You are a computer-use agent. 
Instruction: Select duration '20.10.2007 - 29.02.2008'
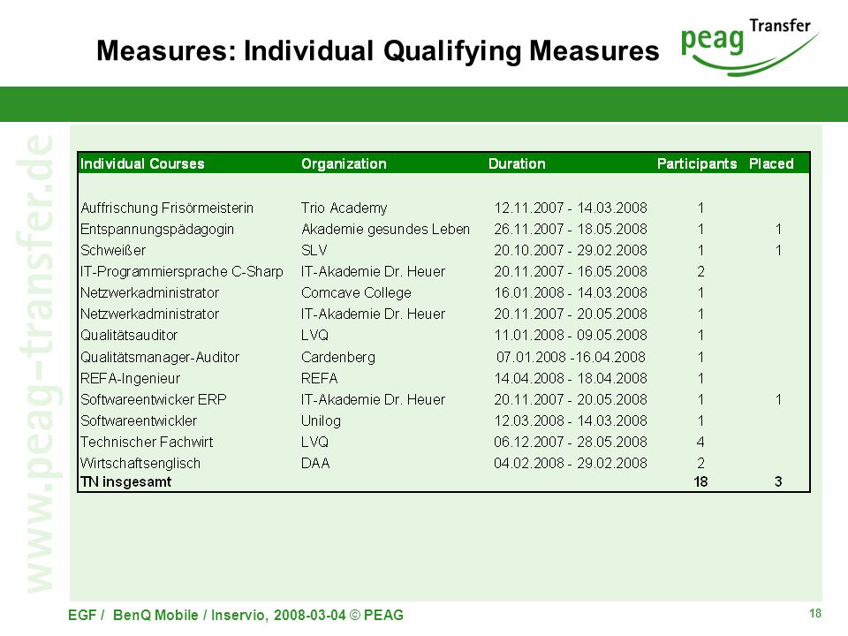570,250
